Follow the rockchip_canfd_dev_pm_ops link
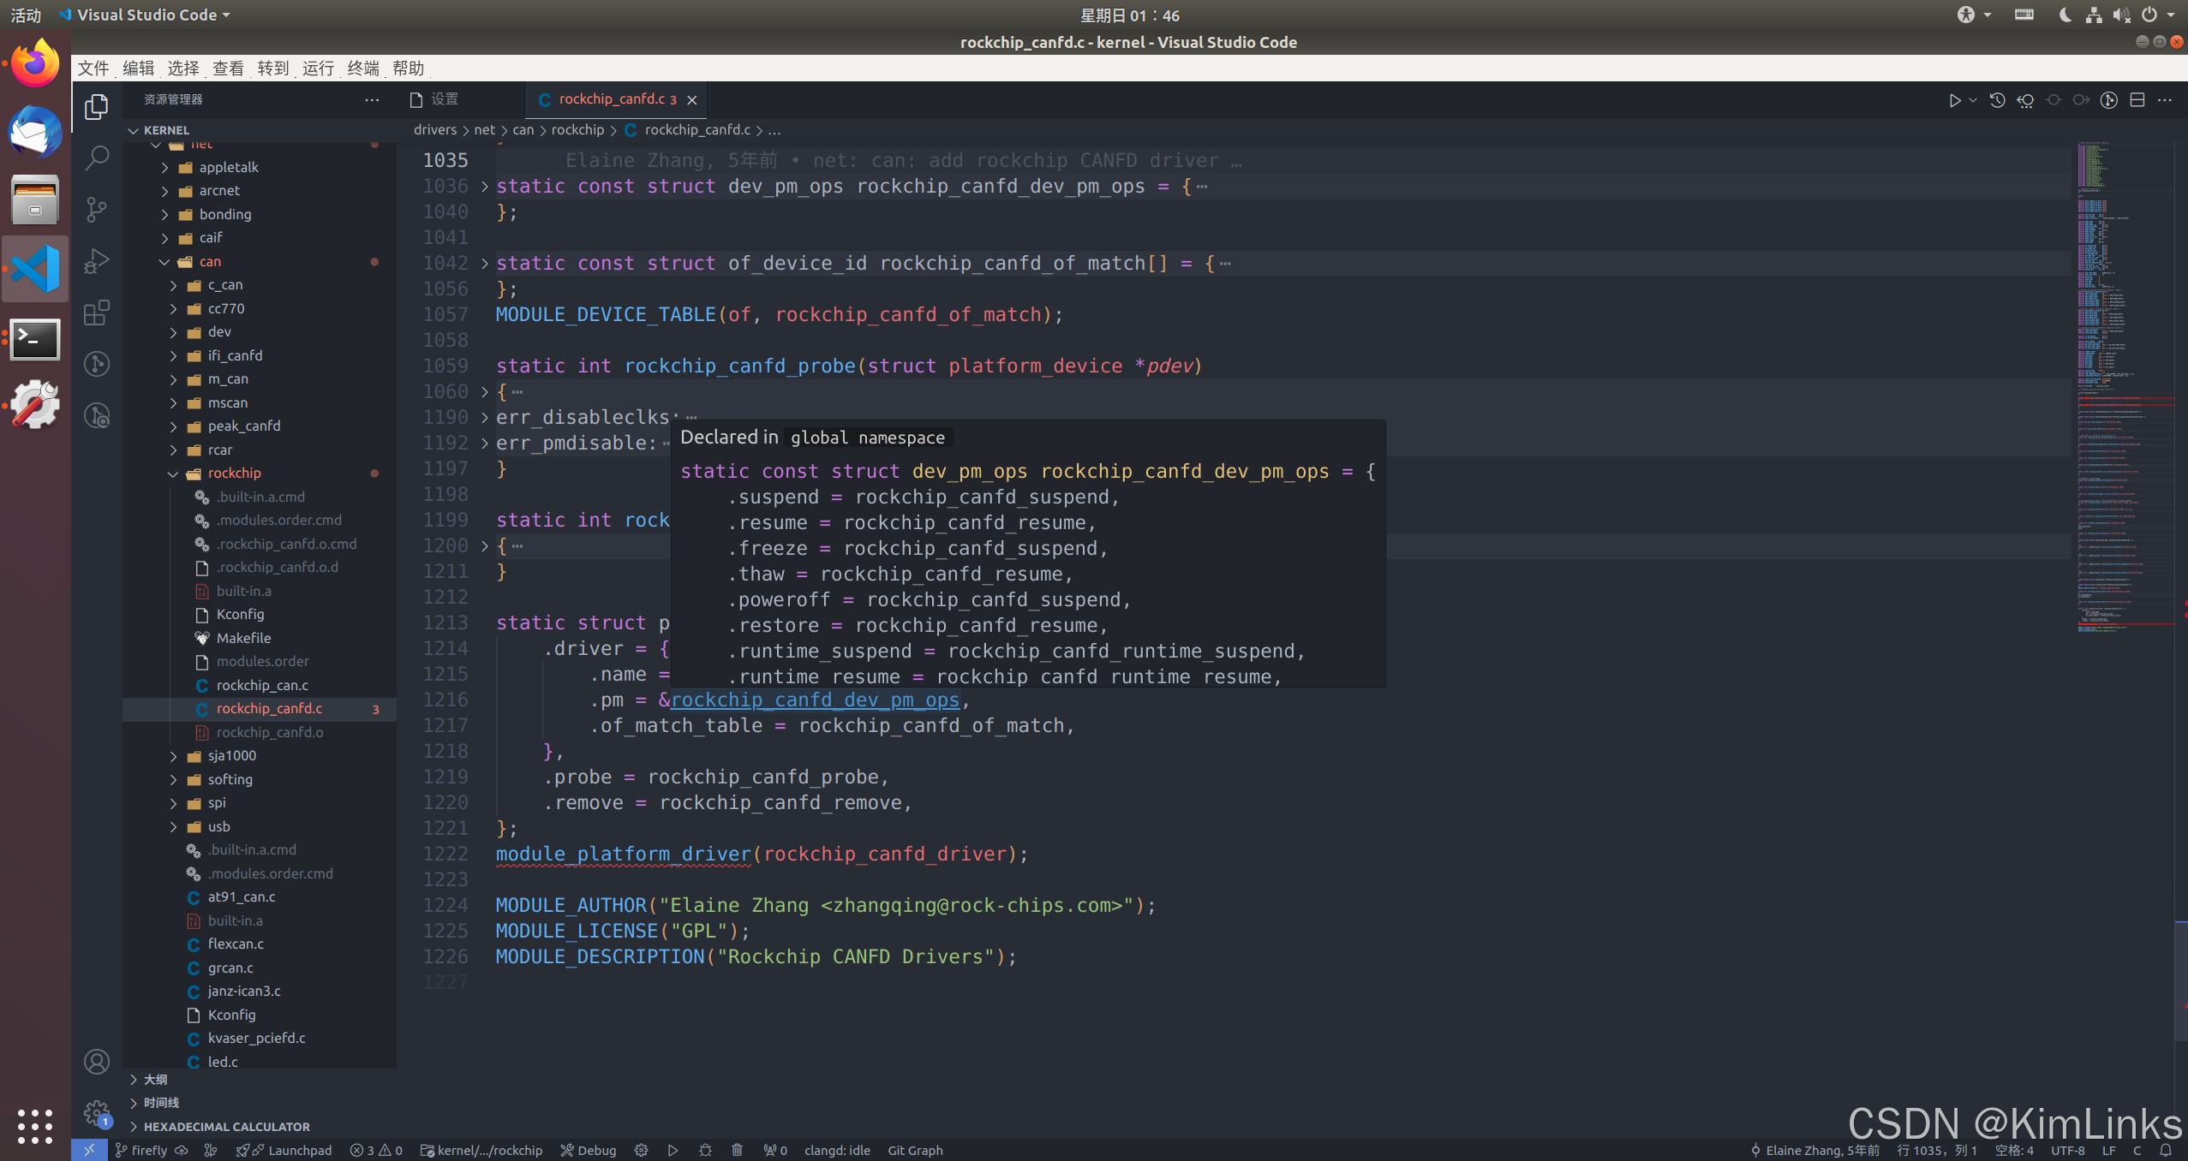Viewport: 2188px width, 1161px height. (x=814, y=700)
